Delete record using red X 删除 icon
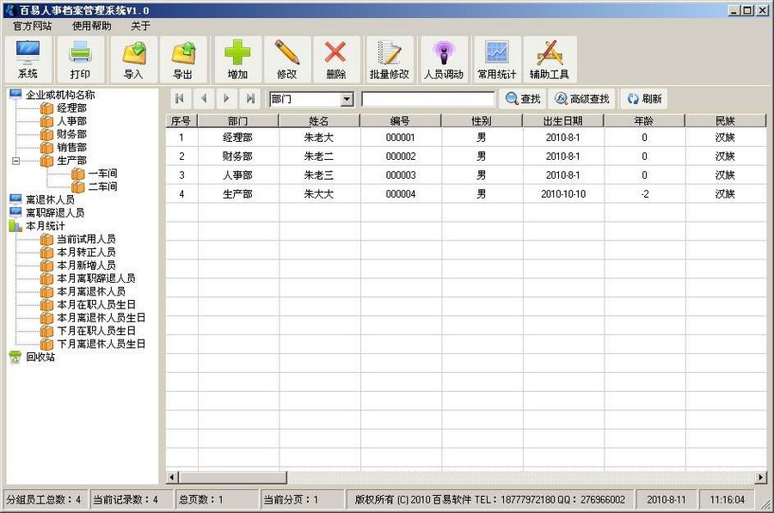 pyautogui.click(x=335, y=58)
